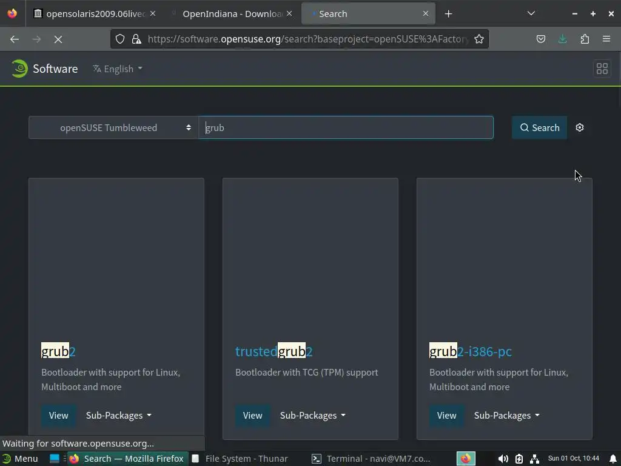This screenshot has height=466, width=621.
Task: Show site security padlock info
Action: click(x=136, y=39)
